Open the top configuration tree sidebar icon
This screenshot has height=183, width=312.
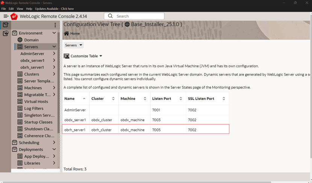pyautogui.click(x=6, y=24)
